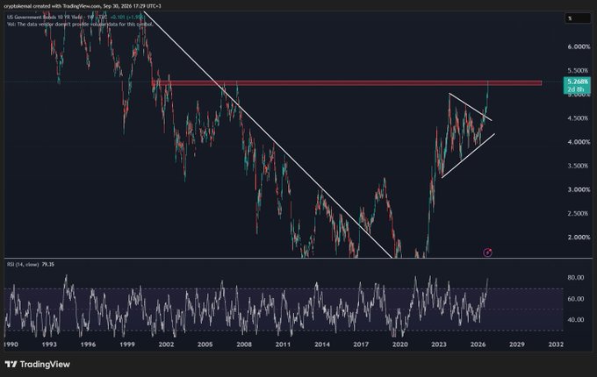Screen dimensions: 597x377
Task: Click 1999 on the time axis
Action: click(127, 345)
